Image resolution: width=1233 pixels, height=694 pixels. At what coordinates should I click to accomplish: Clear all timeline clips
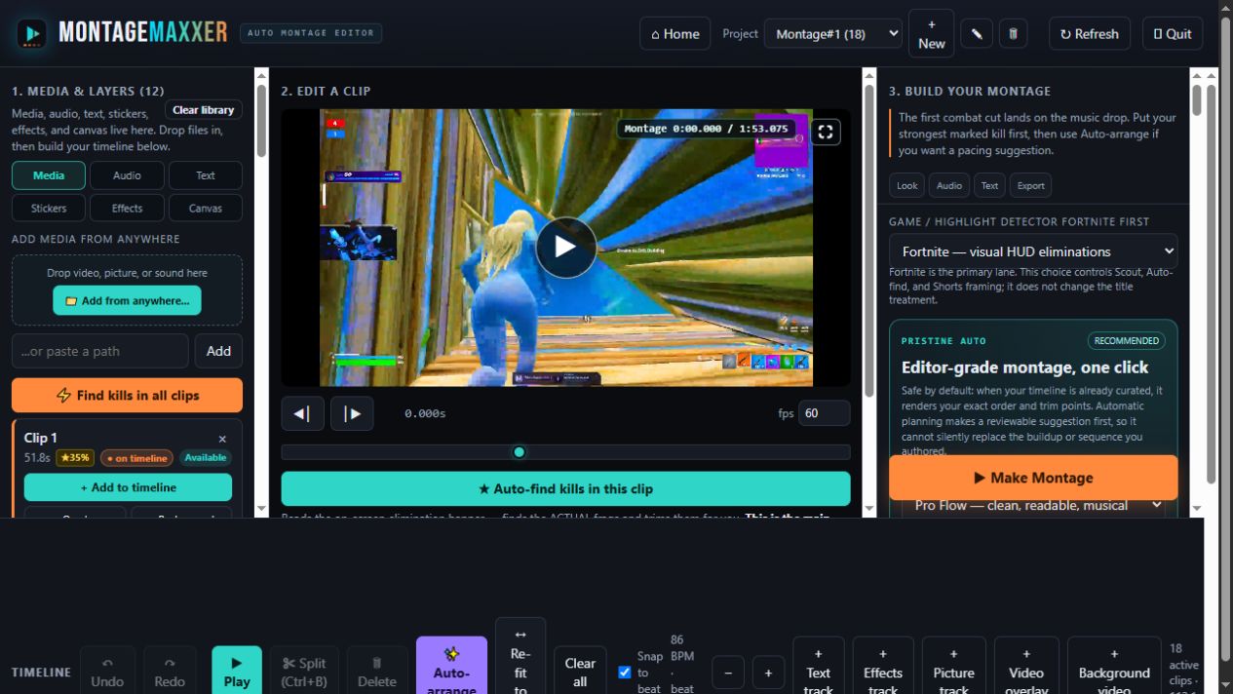point(580,672)
